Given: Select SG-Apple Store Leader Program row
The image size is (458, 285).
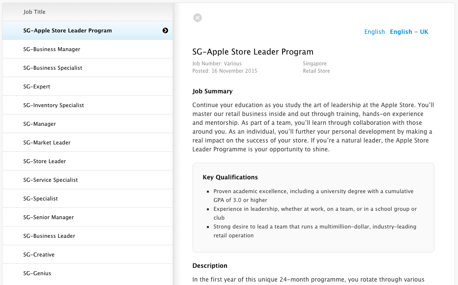Looking at the screenshot, I should coord(87,30).
